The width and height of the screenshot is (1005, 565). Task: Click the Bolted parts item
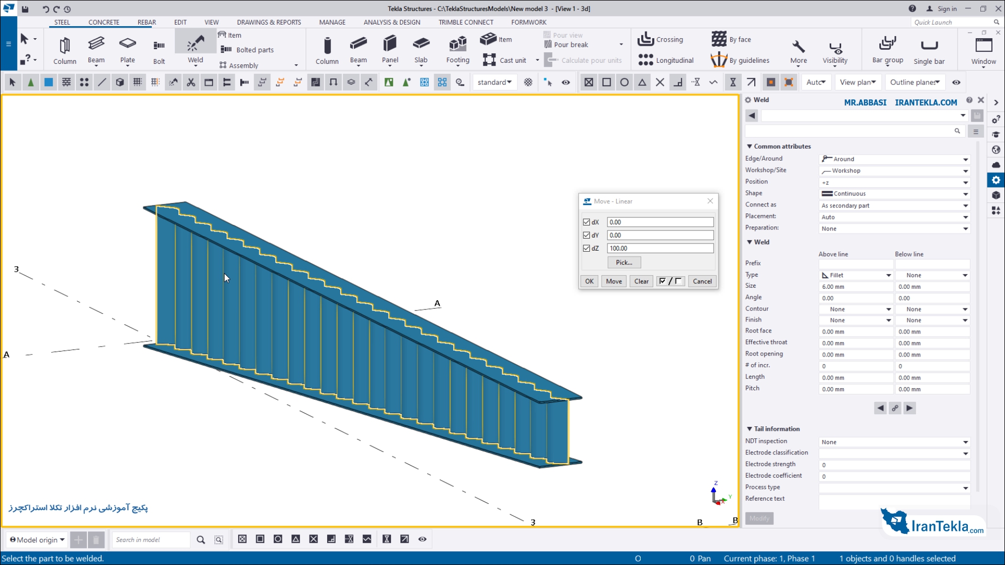click(247, 50)
